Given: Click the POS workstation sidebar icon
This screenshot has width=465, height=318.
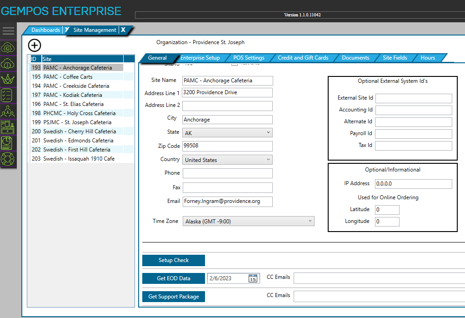Looking at the screenshot, I should [8, 127].
